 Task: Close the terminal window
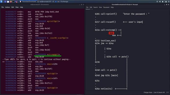[83, 5]
